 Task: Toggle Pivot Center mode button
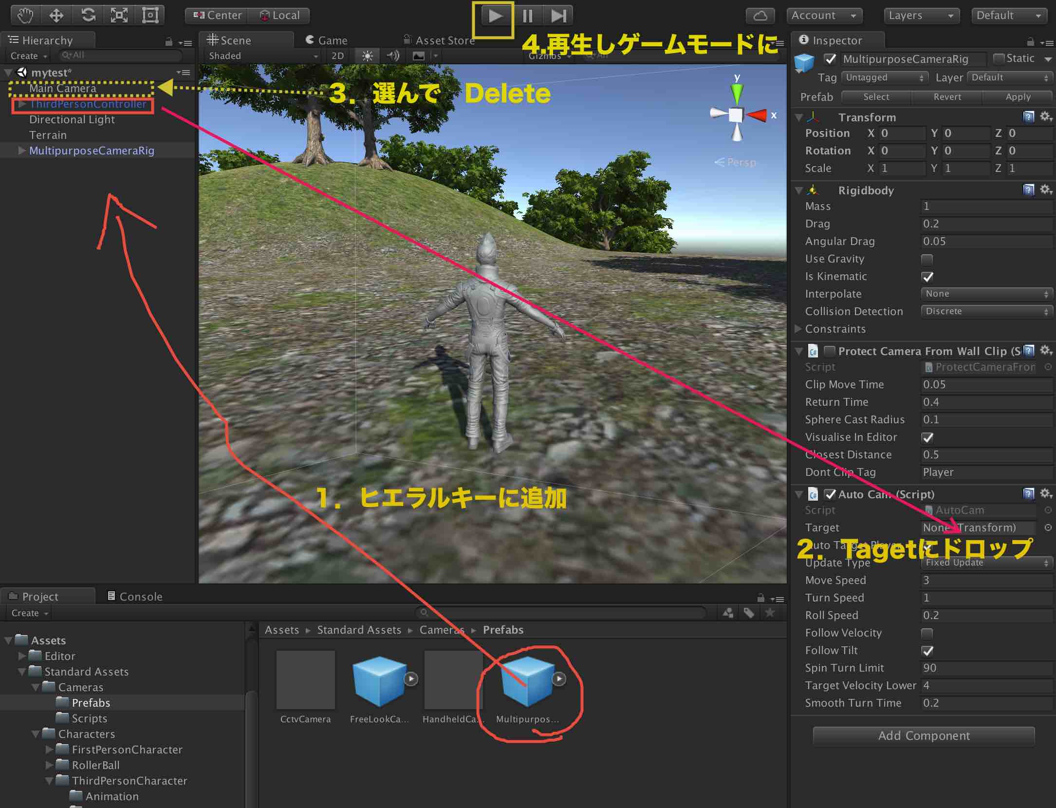(217, 16)
